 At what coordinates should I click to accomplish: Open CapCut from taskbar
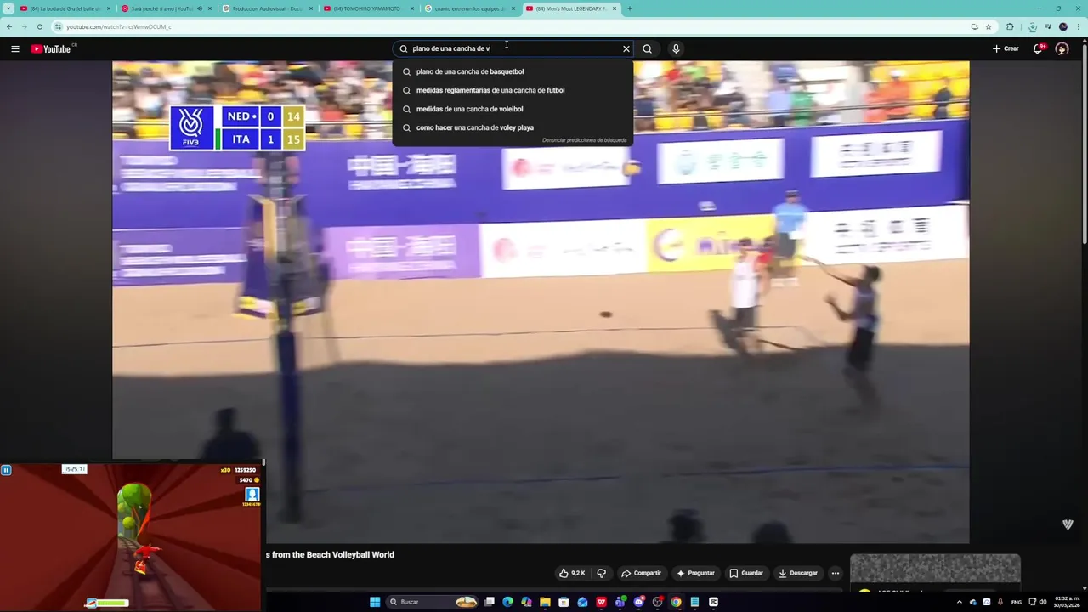(713, 602)
